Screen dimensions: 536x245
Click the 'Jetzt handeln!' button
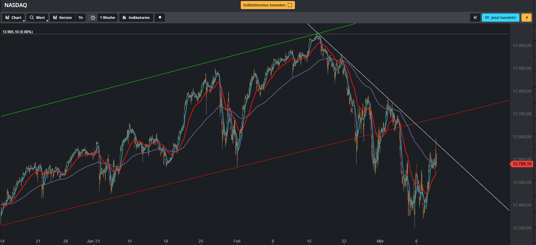[x=500, y=18]
